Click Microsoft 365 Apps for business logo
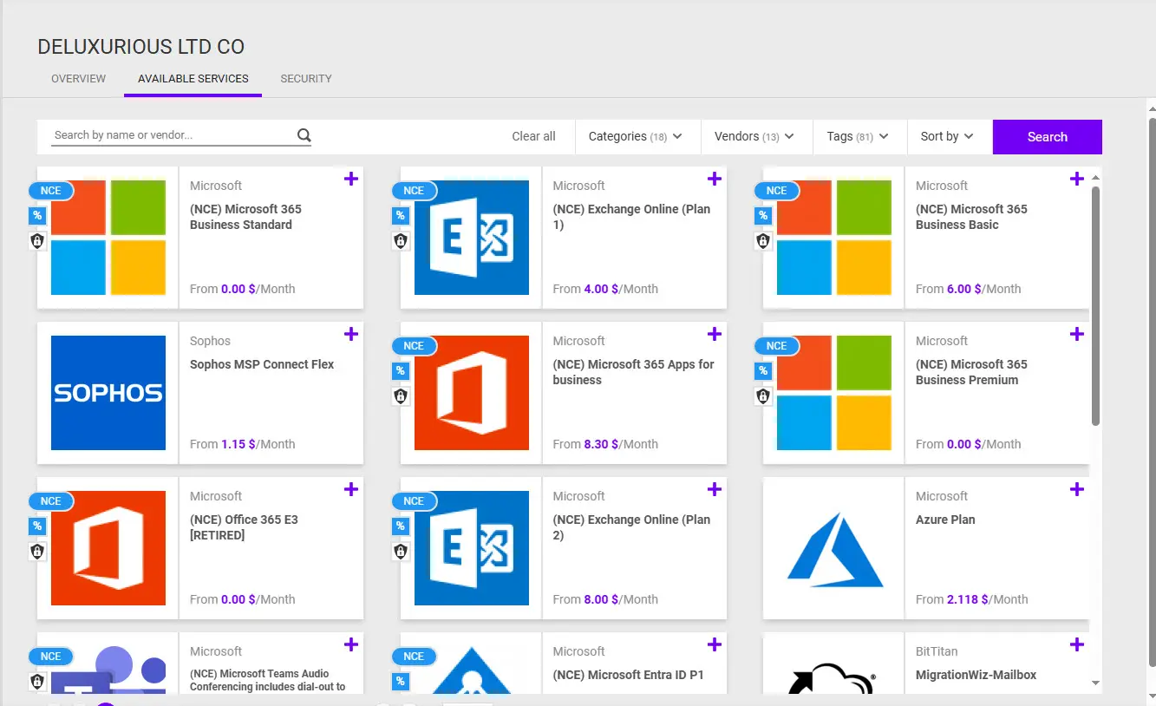Viewport: 1156px width, 706px height. pyautogui.click(x=472, y=393)
